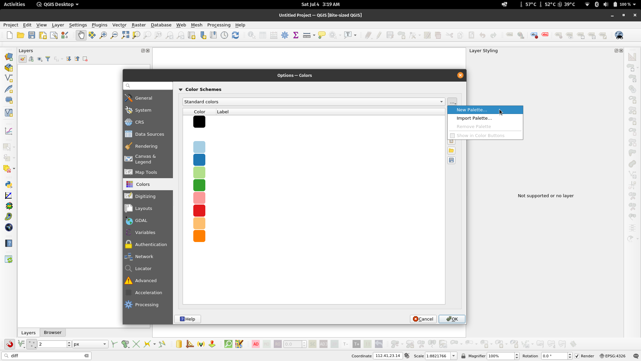Select the red color swatch
This screenshot has width=641, height=361.
(199, 211)
